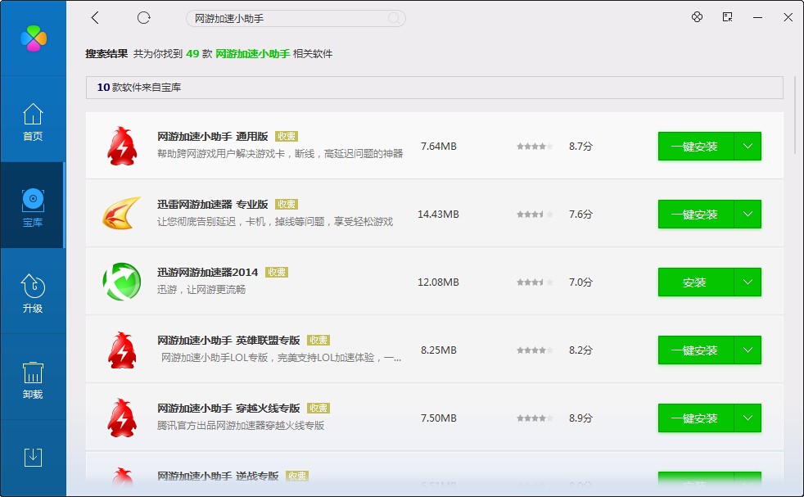804x497 pixels.
Task: Click the refresh icon next to the search bar
Action: [x=144, y=17]
